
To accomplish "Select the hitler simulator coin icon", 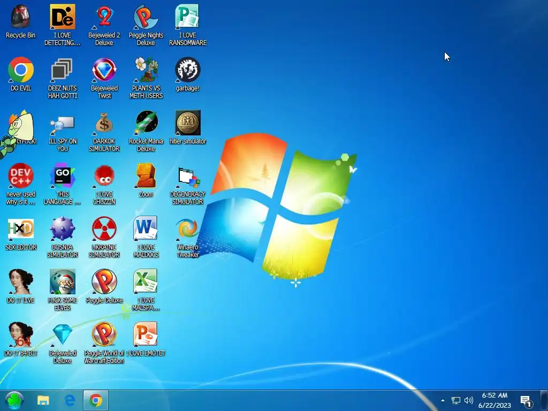I will pos(188,123).
